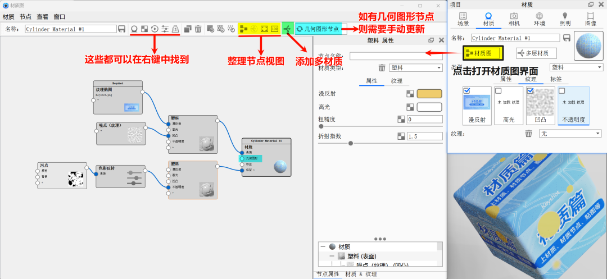Click texture icon beside 粗糙度
The image size is (607, 279).
click(x=401, y=120)
